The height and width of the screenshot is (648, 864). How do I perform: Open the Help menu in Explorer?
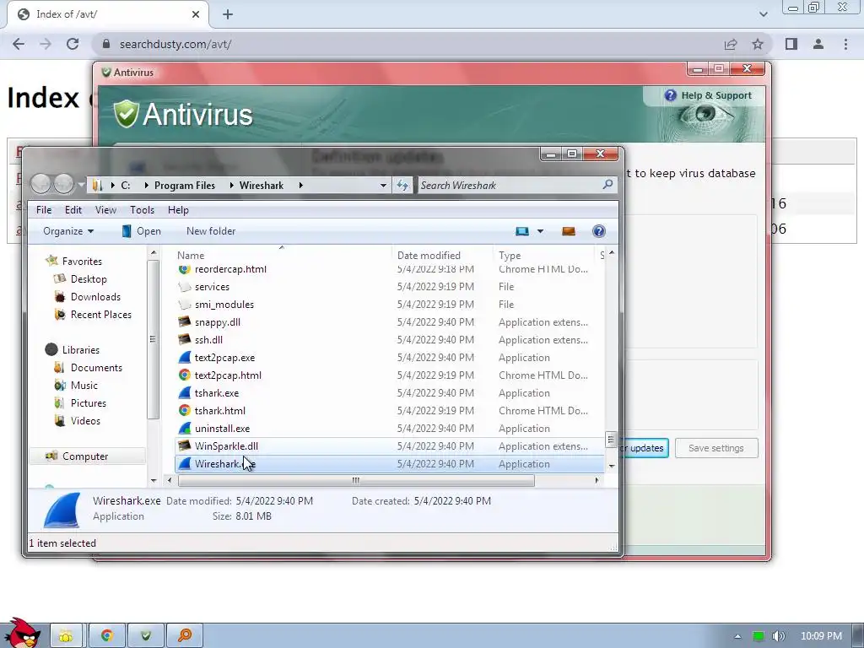coord(178,210)
